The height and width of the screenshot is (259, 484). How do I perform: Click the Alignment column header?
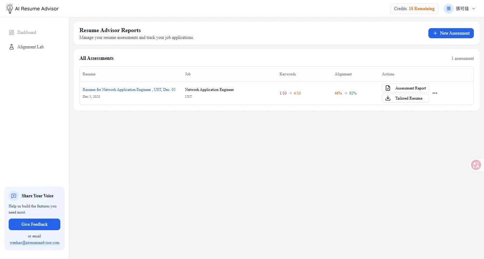click(343, 74)
